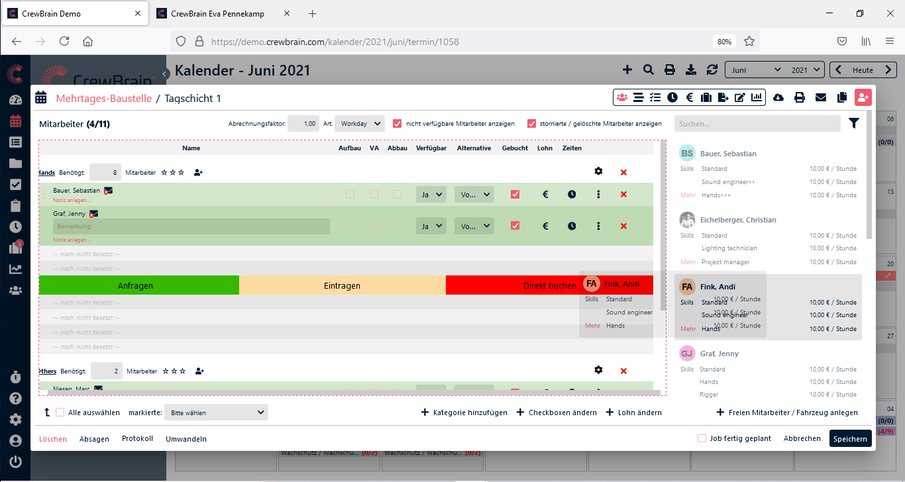Open the statistics chart toolbar icon

[x=757, y=97]
